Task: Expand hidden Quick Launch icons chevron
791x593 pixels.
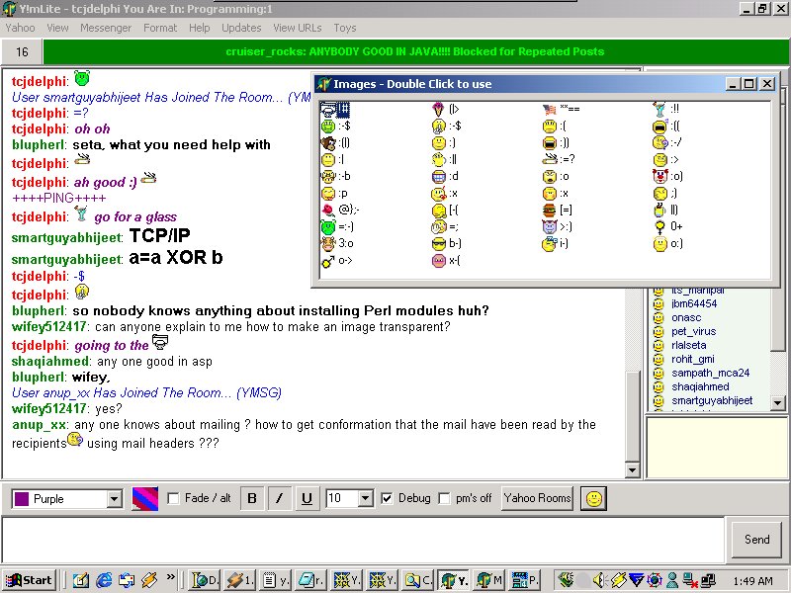Action: pos(171,577)
